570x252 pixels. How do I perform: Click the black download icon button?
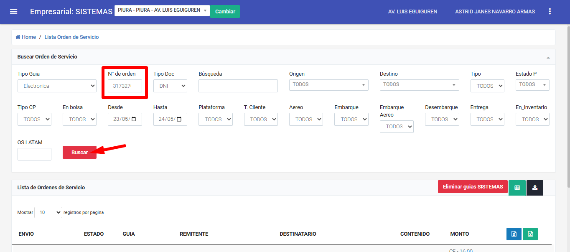pyautogui.click(x=534, y=188)
